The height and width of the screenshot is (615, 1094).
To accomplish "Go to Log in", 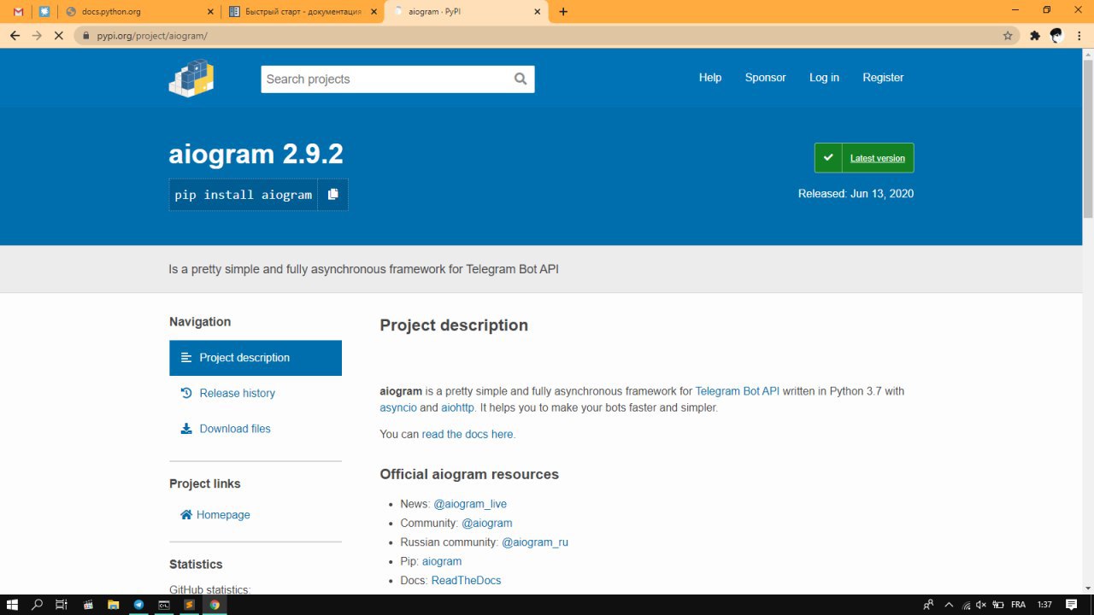I will (x=824, y=78).
